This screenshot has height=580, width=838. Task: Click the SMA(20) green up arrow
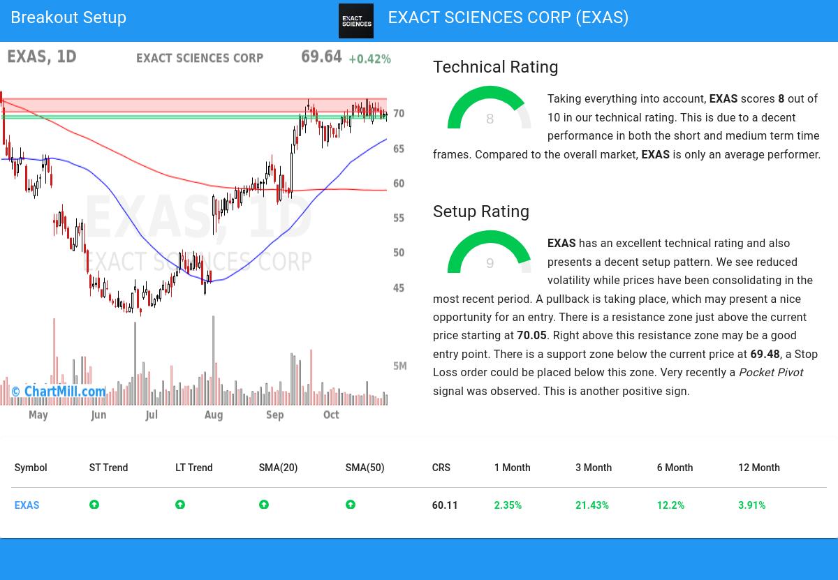click(264, 505)
